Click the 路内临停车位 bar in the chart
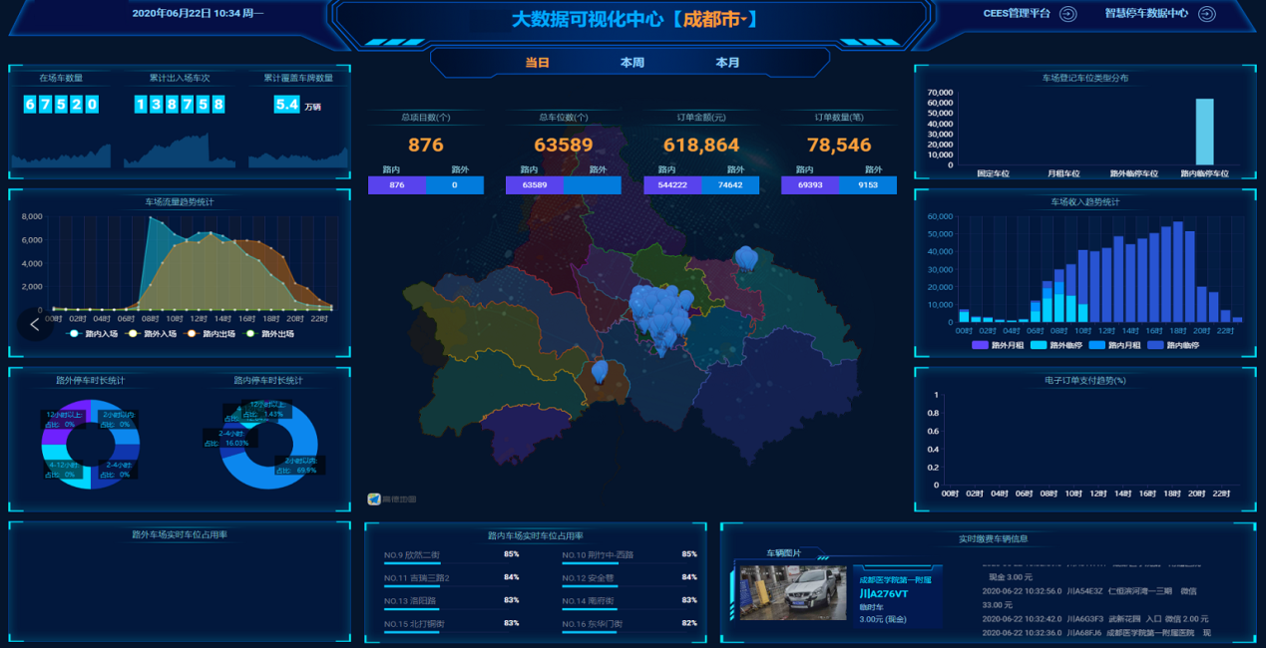1266x648 pixels. click(1204, 132)
